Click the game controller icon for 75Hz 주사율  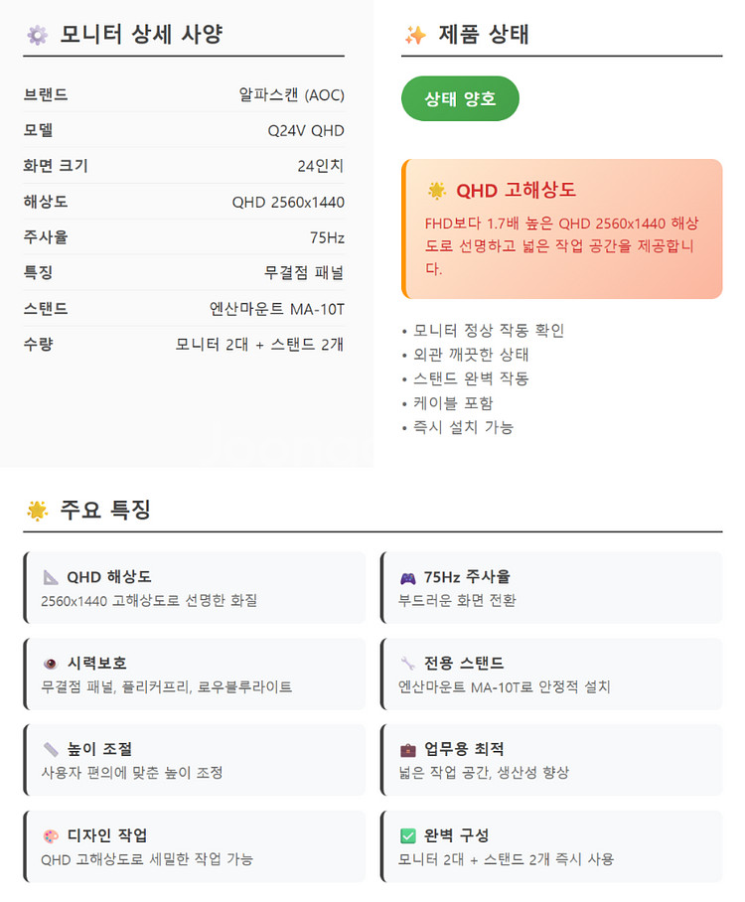click(408, 577)
